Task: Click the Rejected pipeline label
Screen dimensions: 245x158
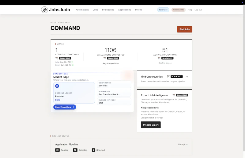Action: [x=83, y=150]
